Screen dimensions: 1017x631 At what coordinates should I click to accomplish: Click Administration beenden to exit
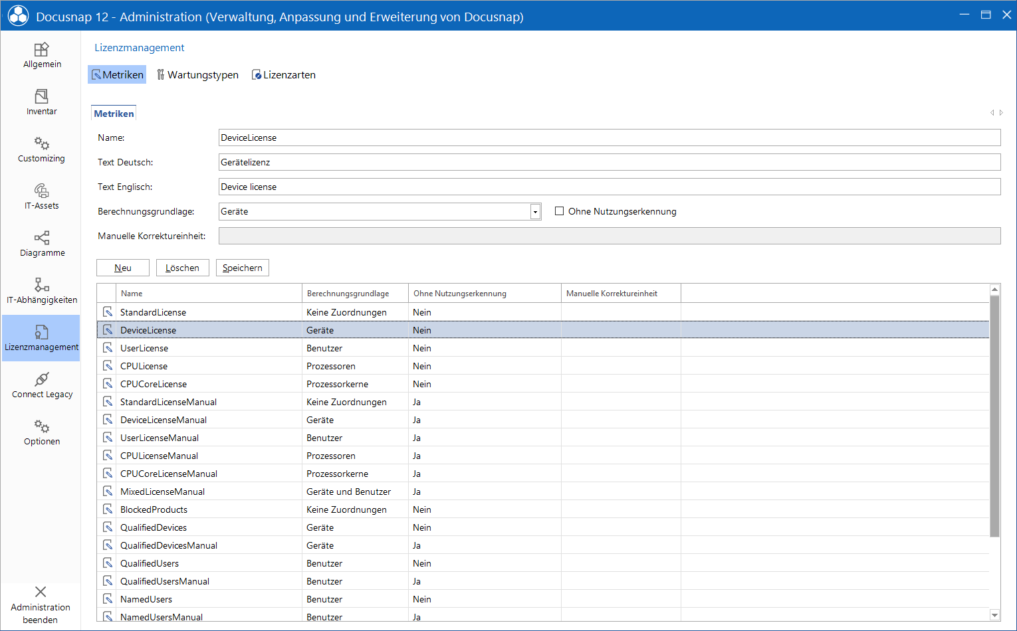tap(41, 605)
